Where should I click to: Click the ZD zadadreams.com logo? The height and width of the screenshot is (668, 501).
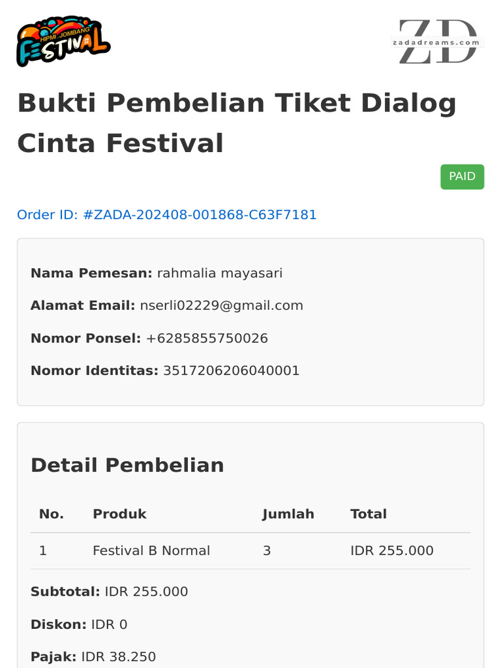[438, 42]
